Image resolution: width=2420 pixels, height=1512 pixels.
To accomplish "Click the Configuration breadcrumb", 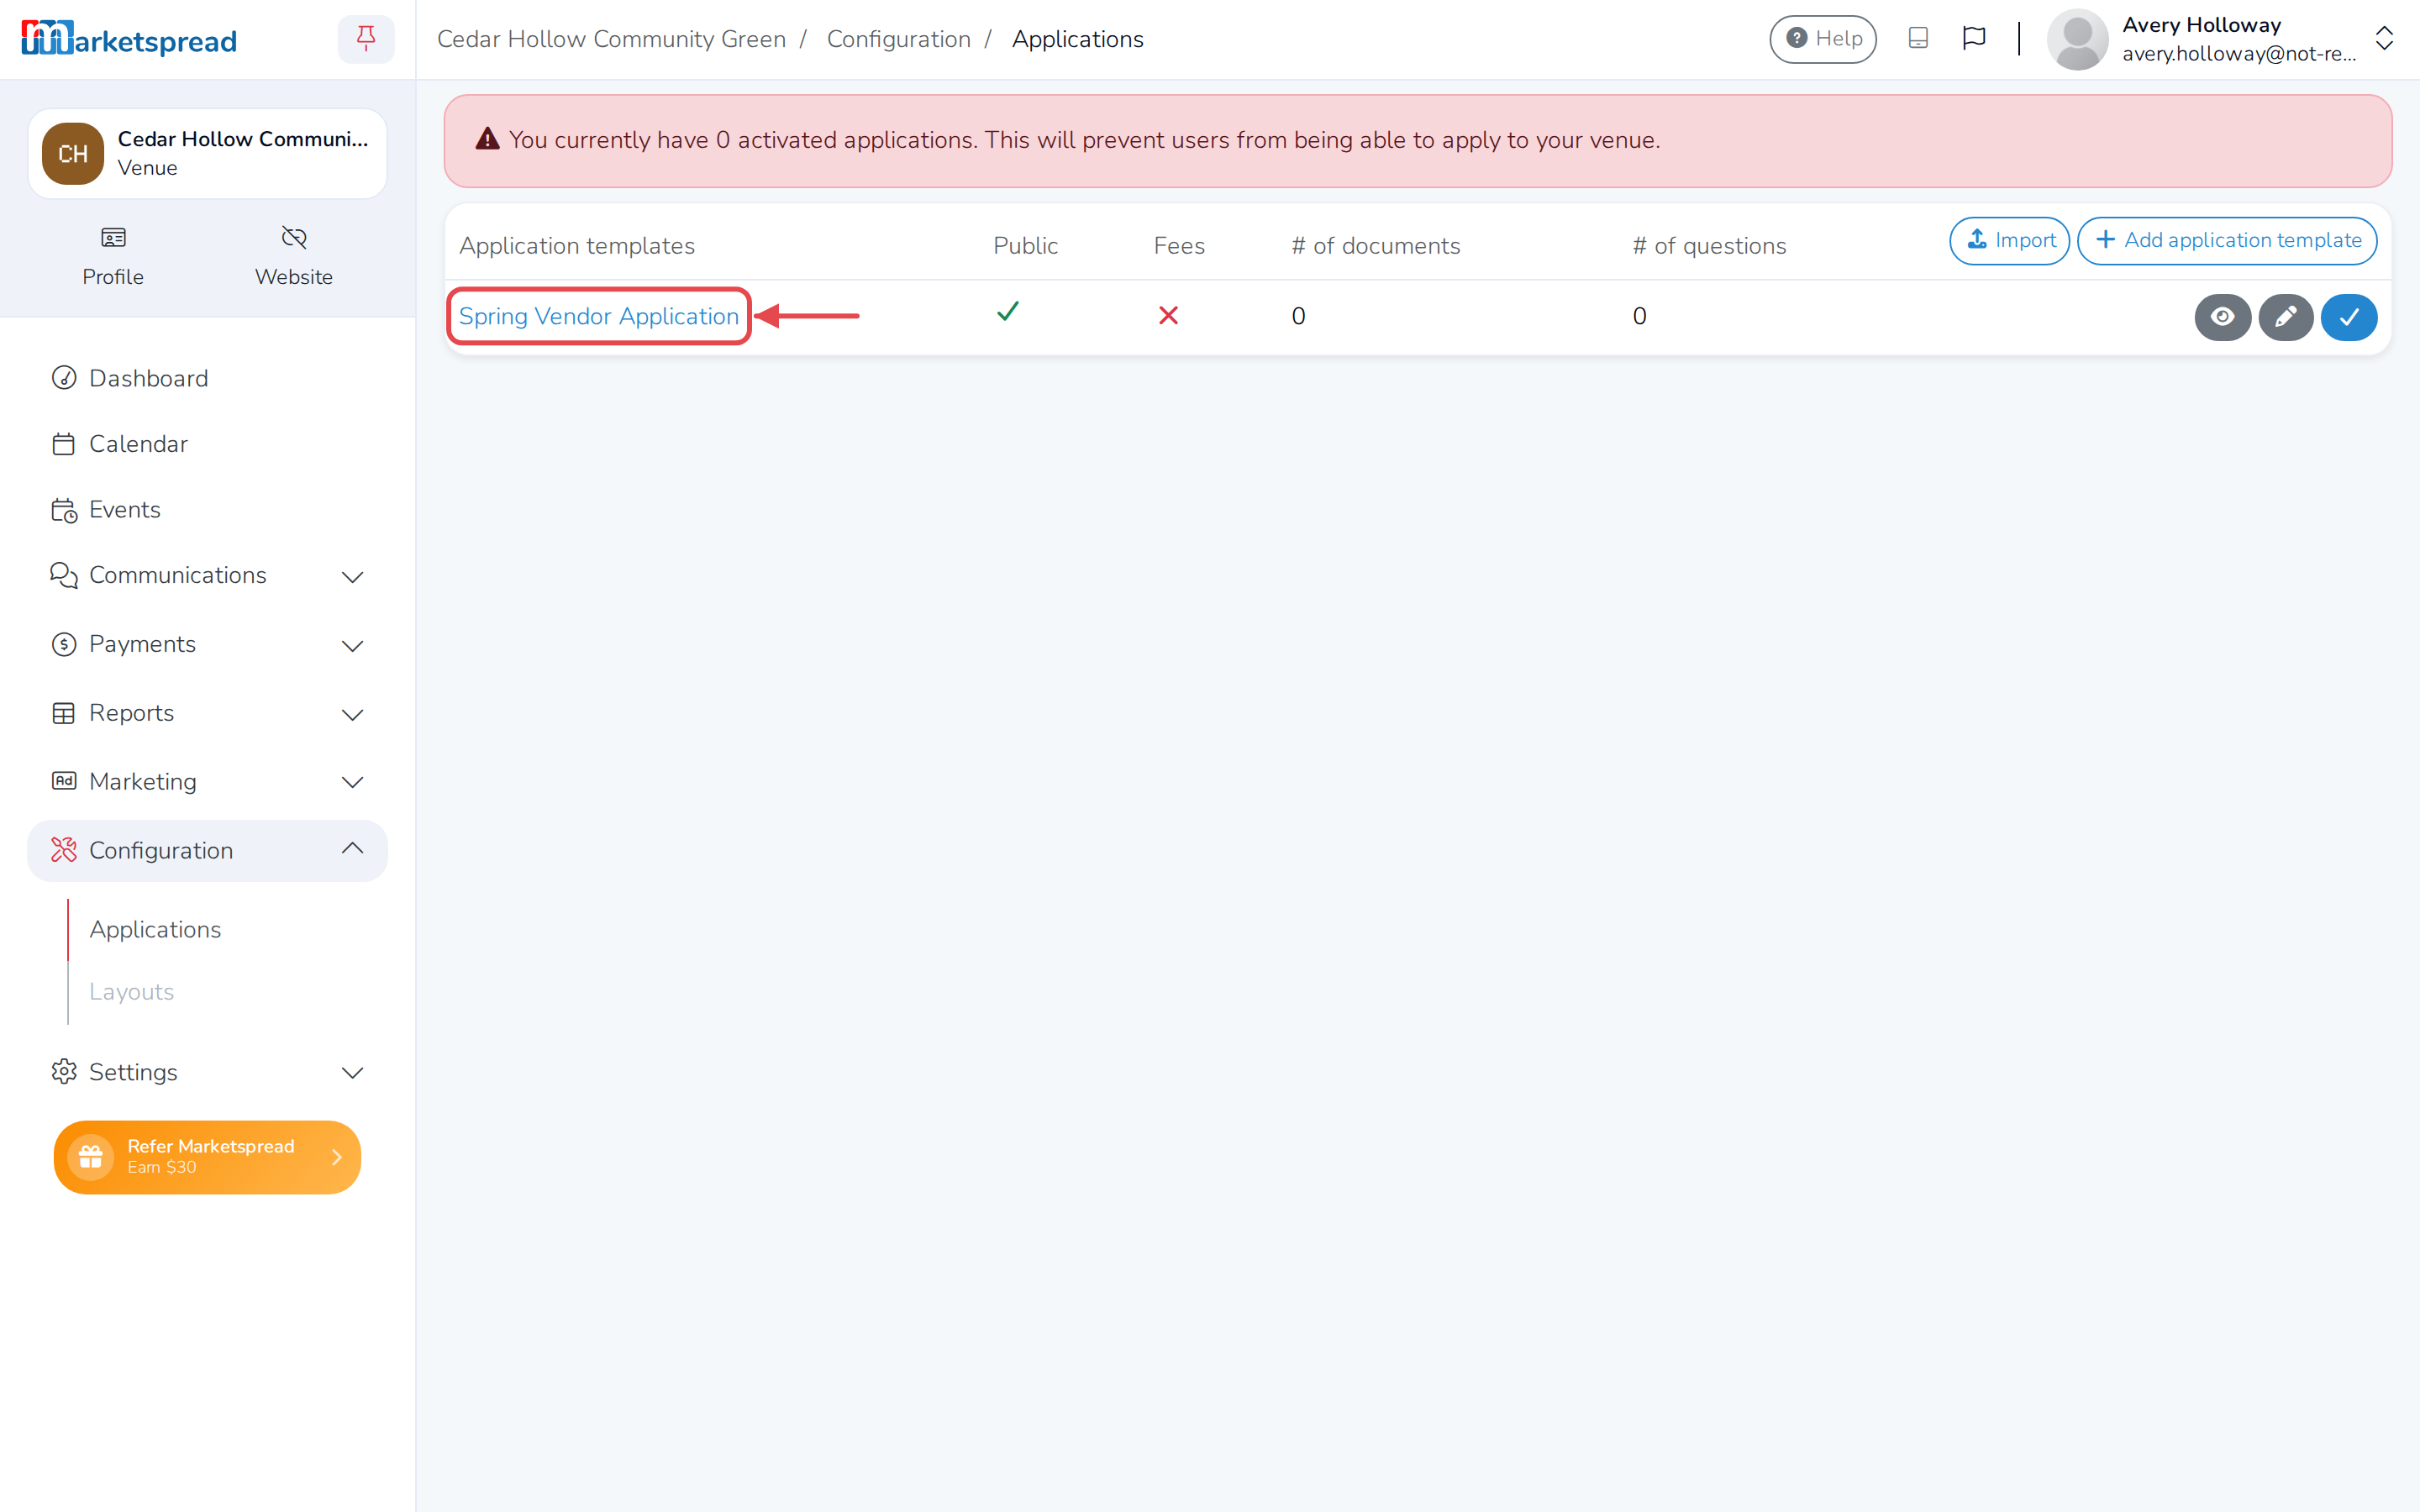I will [x=898, y=39].
